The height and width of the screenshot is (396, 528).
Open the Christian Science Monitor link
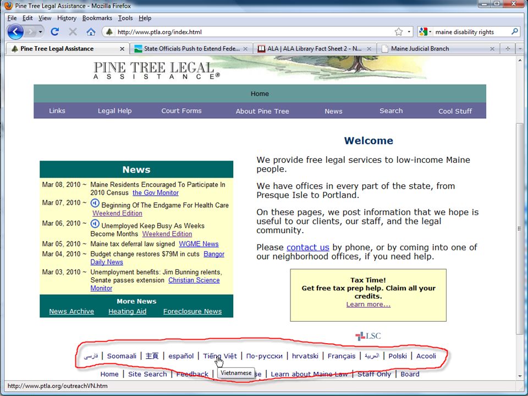click(194, 280)
